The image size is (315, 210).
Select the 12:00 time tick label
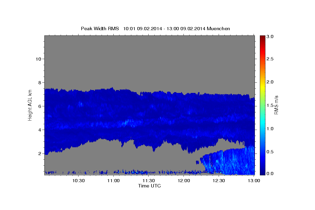[184, 181]
